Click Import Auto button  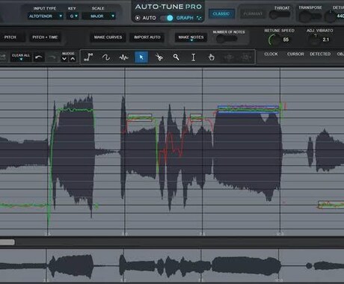coord(147,37)
